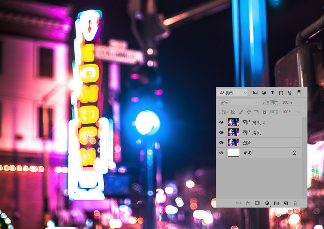
Task: Select layer name 图片 拷贝 2
Action: pos(254,122)
